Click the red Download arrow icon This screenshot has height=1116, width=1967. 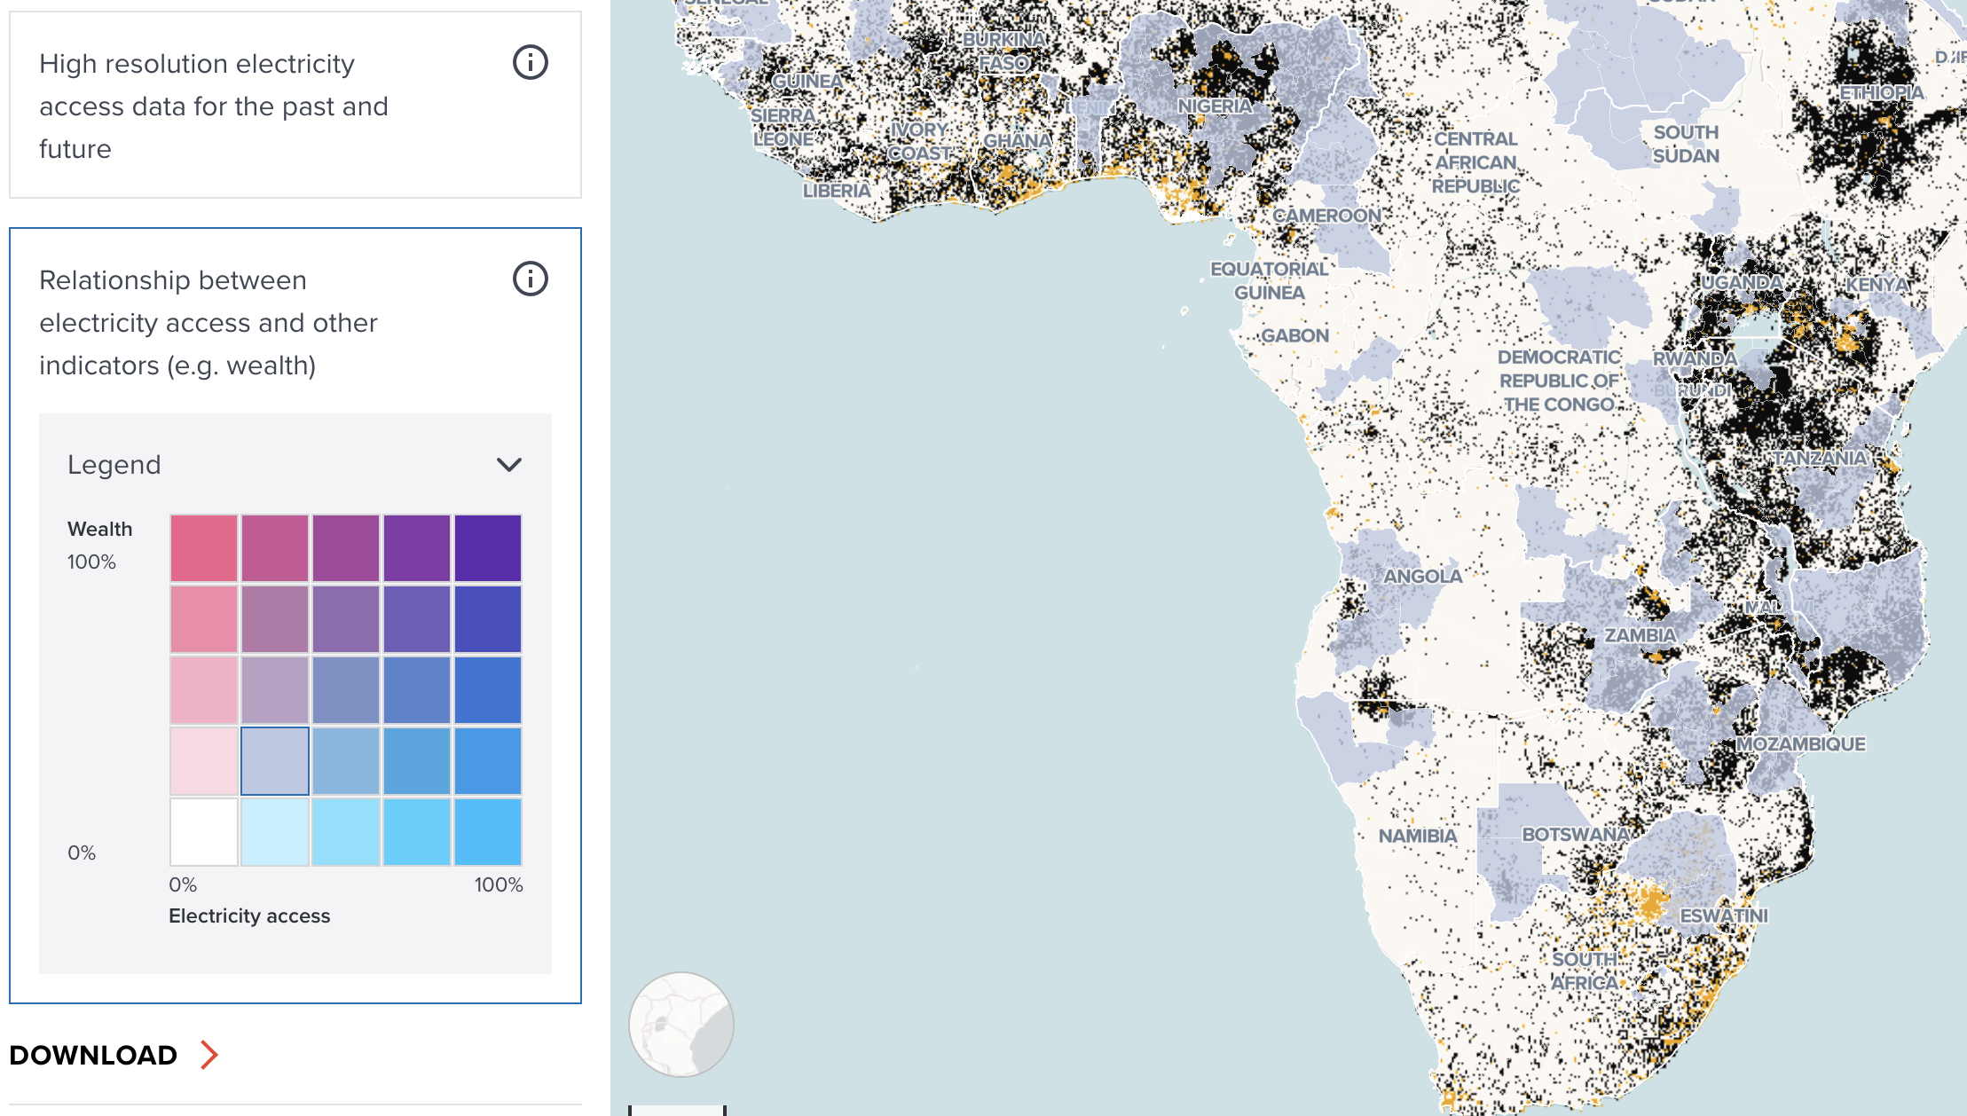pos(209,1055)
